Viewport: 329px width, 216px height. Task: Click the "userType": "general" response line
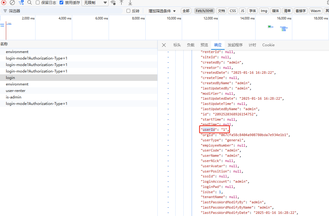tap(223, 140)
